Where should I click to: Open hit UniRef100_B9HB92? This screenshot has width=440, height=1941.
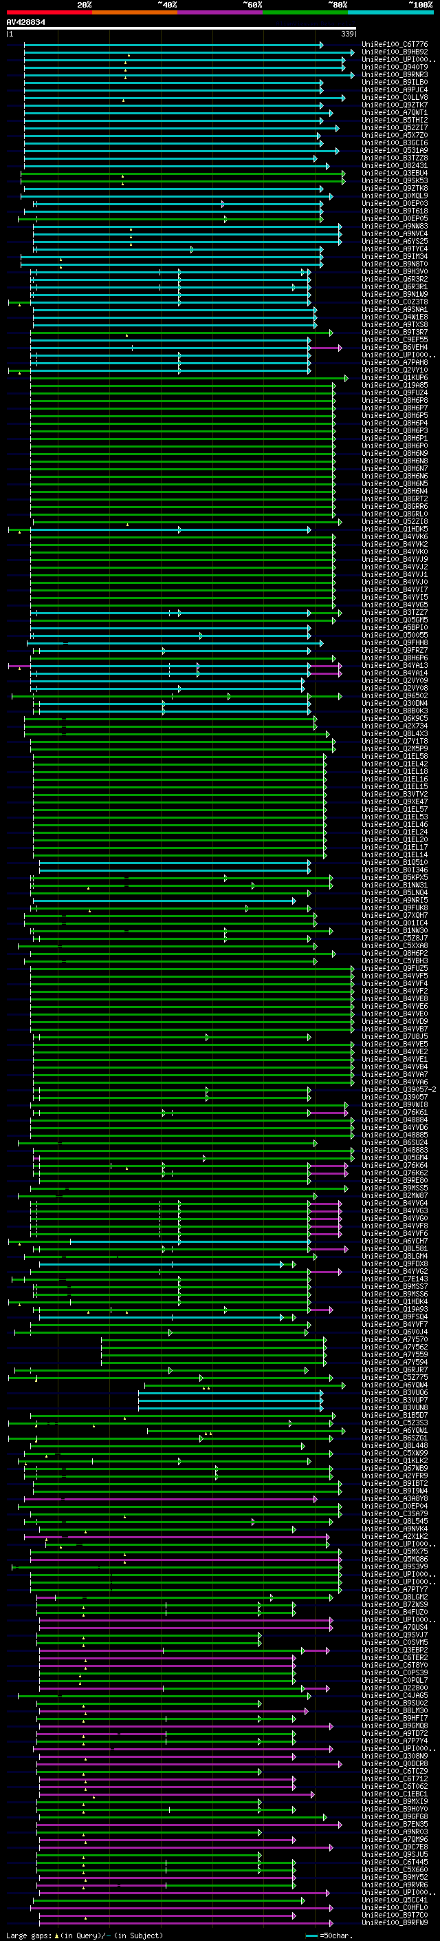coord(395,53)
